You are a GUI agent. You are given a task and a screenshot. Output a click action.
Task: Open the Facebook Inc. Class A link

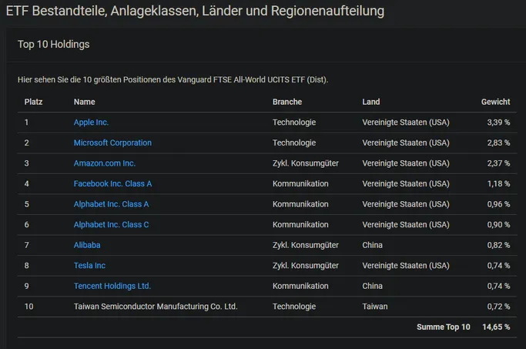coord(112,184)
